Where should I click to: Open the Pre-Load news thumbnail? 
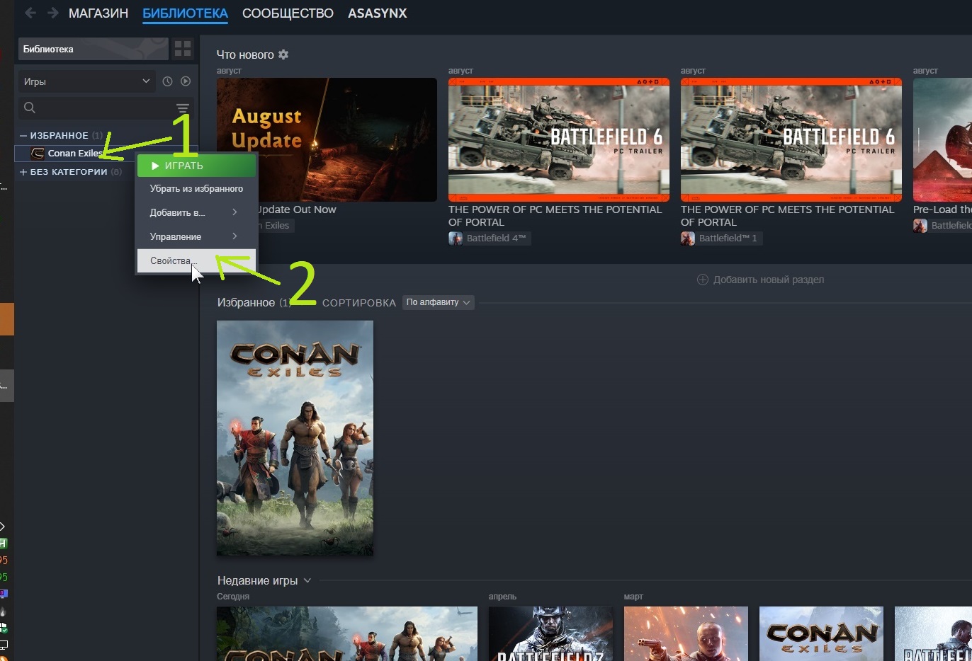(942, 139)
